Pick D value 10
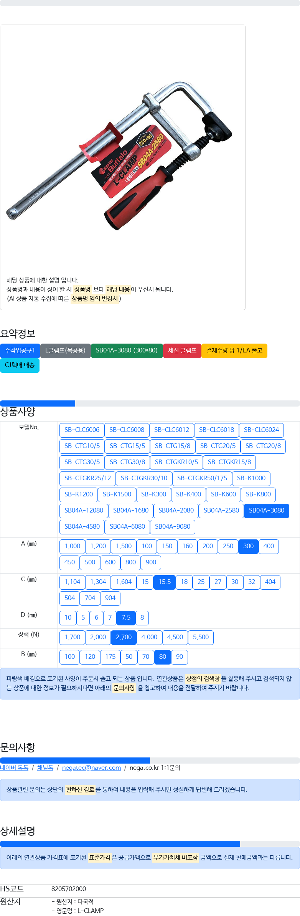Image resolution: width=300 pixels, height=916 pixels. click(x=68, y=618)
